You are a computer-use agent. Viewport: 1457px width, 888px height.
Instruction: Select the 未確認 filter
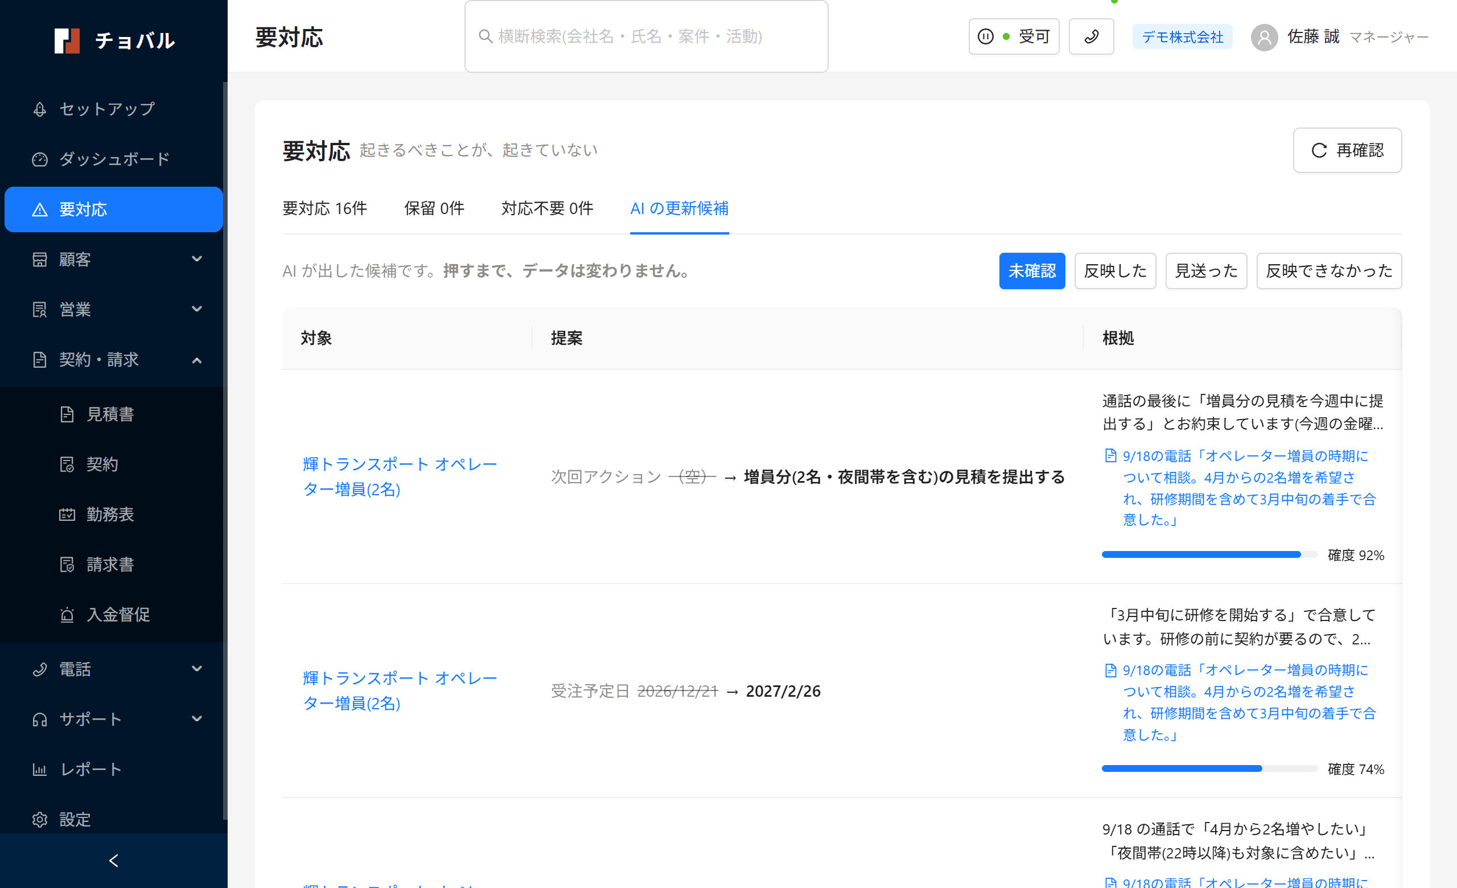click(1032, 271)
